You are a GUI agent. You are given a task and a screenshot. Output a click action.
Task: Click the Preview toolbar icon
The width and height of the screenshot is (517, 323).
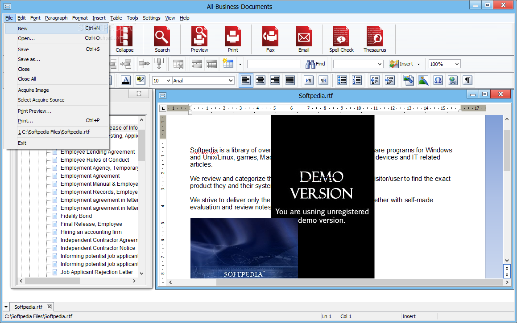pos(199,40)
